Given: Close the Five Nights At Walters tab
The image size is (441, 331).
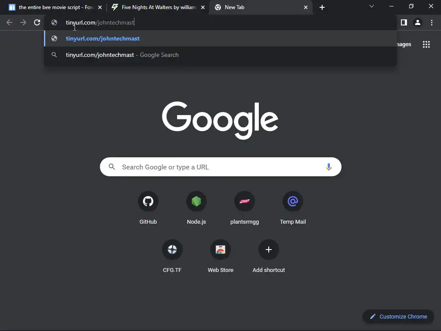Looking at the screenshot, I should pos(203,7).
